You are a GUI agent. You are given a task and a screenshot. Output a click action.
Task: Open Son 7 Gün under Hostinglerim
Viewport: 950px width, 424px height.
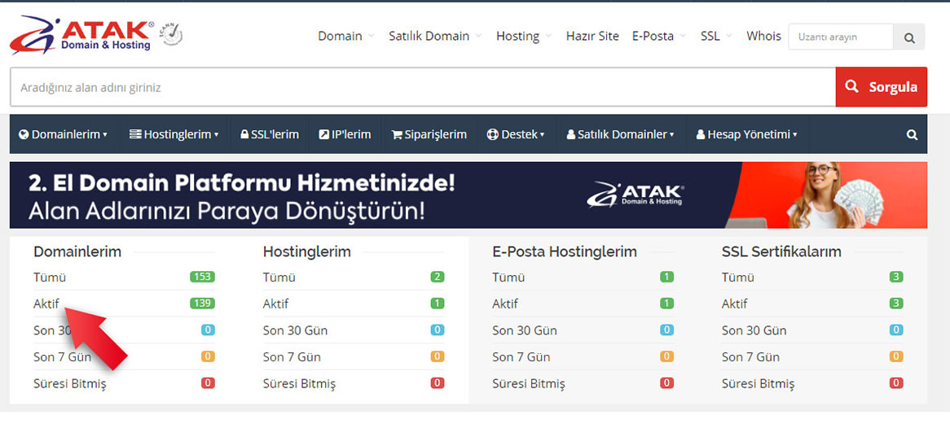[x=292, y=357]
